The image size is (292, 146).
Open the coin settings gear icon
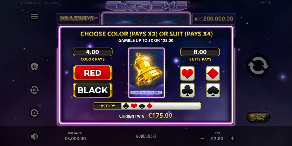pyautogui.click(x=34, y=66)
